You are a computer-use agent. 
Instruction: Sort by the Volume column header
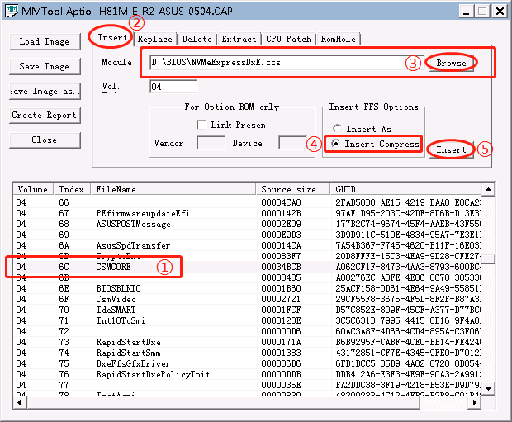pyautogui.click(x=33, y=189)
